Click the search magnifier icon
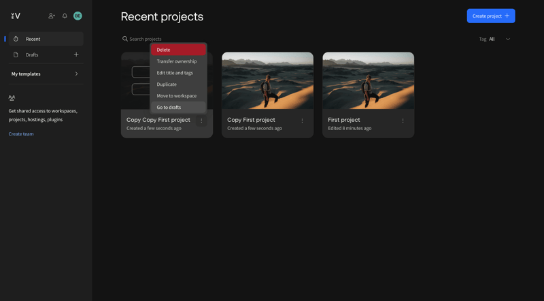The height and width of the screenshot is (301, 544). pos(125,39)
